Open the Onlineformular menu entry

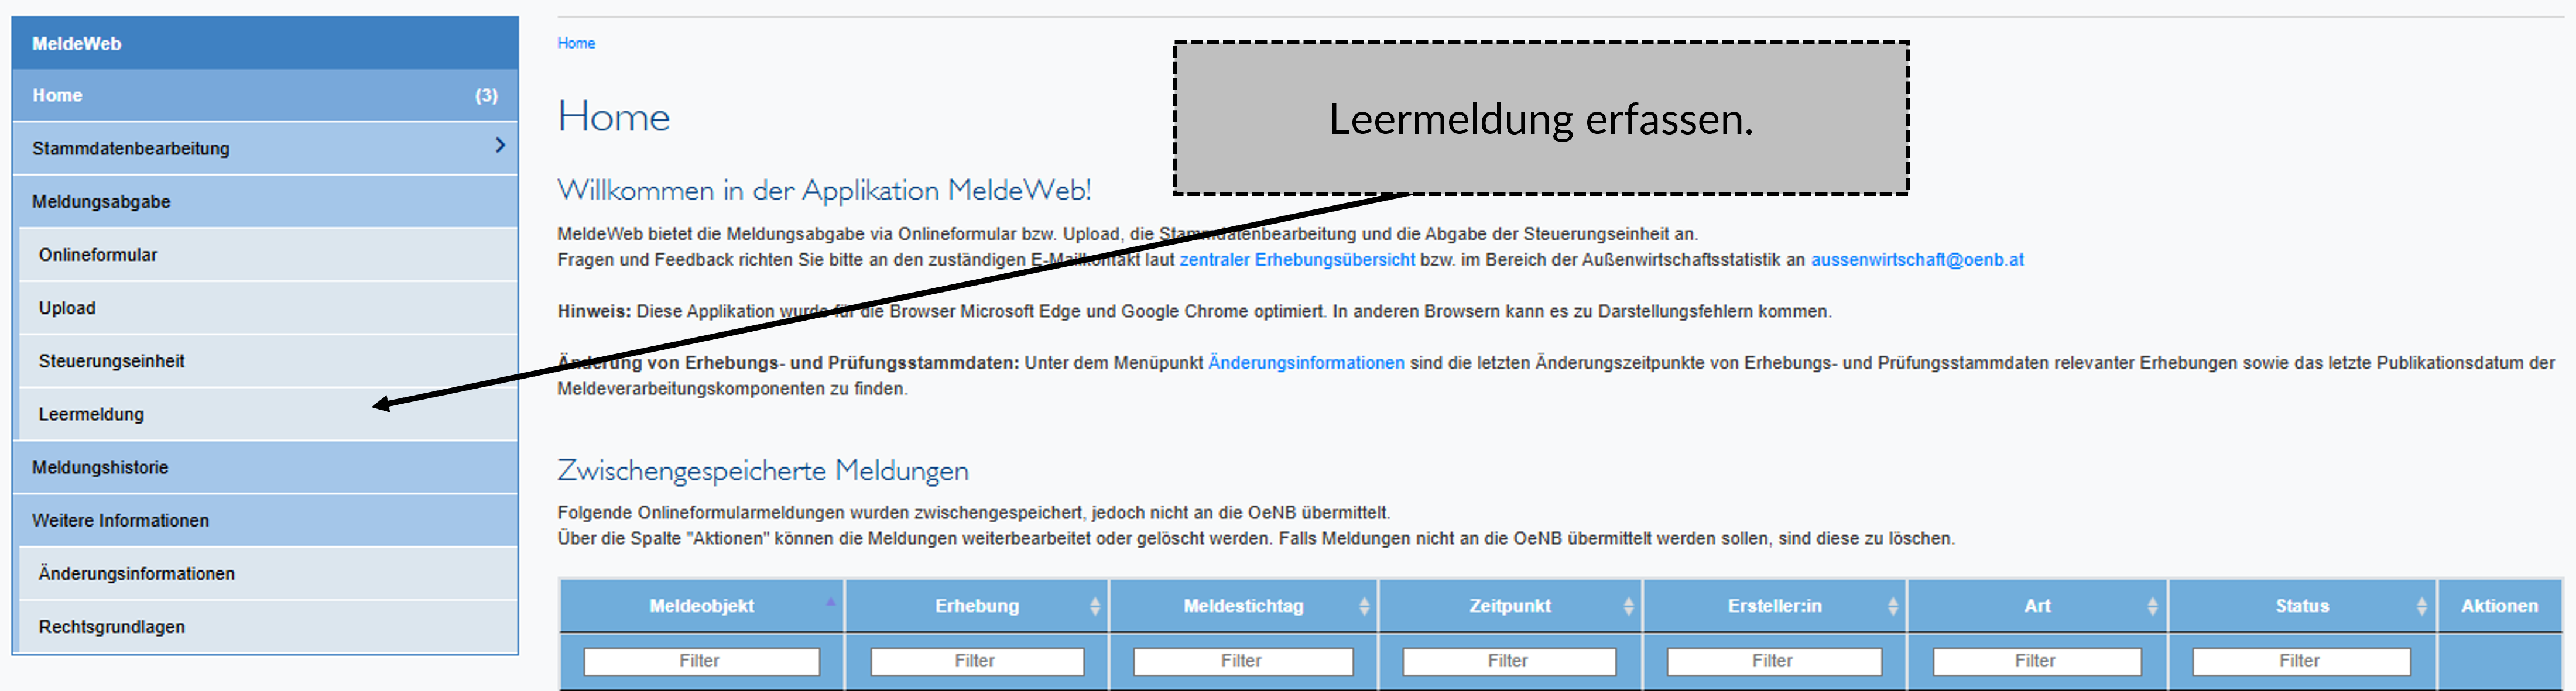pyautogui.click(x=98, y=255)
